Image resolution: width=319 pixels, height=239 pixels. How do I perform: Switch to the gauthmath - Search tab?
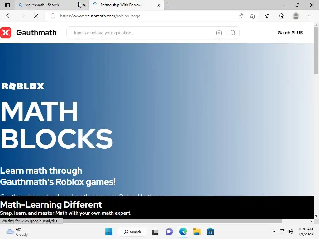click(52, 5)
